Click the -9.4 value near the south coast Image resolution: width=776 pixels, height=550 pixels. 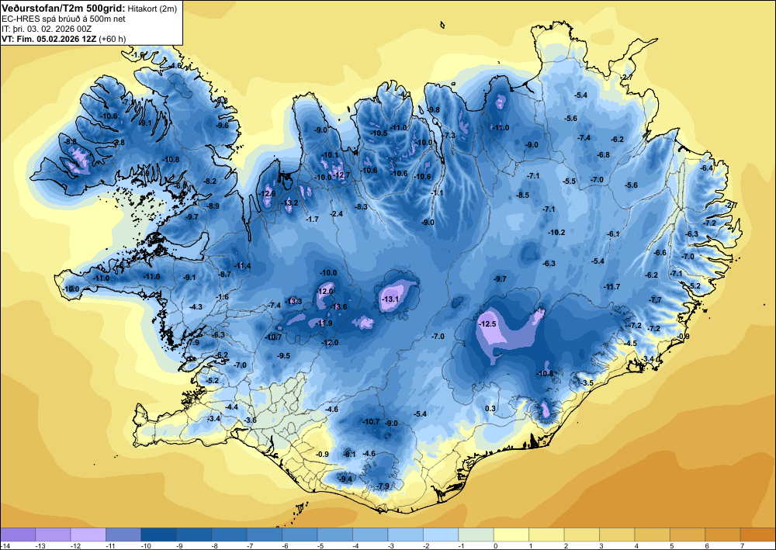[x=346, y=479]
